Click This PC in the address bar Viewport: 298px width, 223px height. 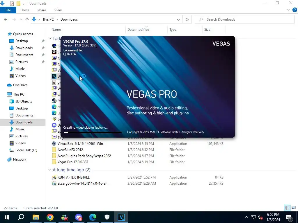[x=48, y=19]
